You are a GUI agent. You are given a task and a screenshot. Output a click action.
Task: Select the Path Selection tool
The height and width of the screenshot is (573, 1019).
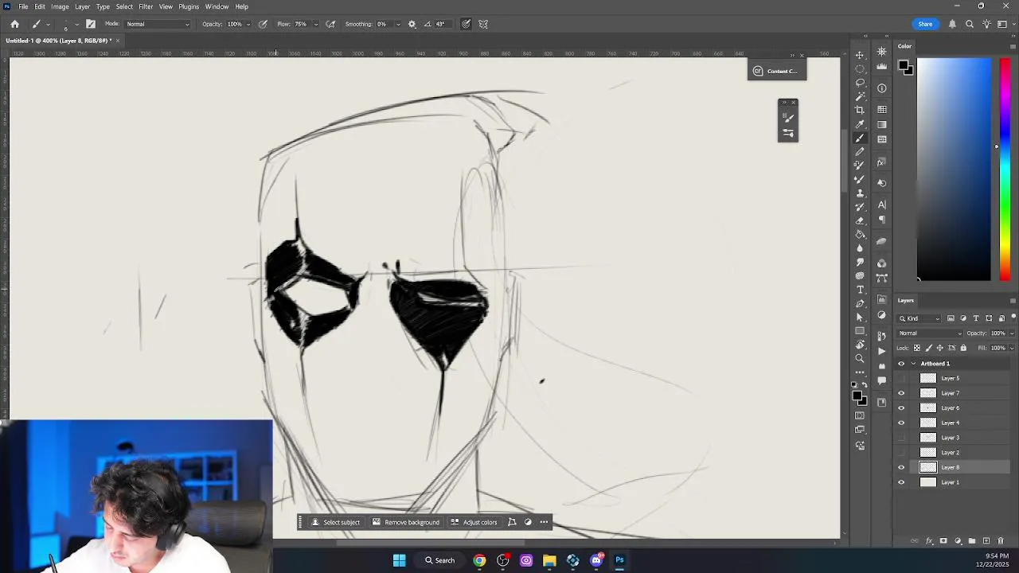click(x=860, y=318)
